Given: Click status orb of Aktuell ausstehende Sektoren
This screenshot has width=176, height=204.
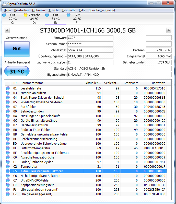Looking at the screenshot, I should coord(8,171).
